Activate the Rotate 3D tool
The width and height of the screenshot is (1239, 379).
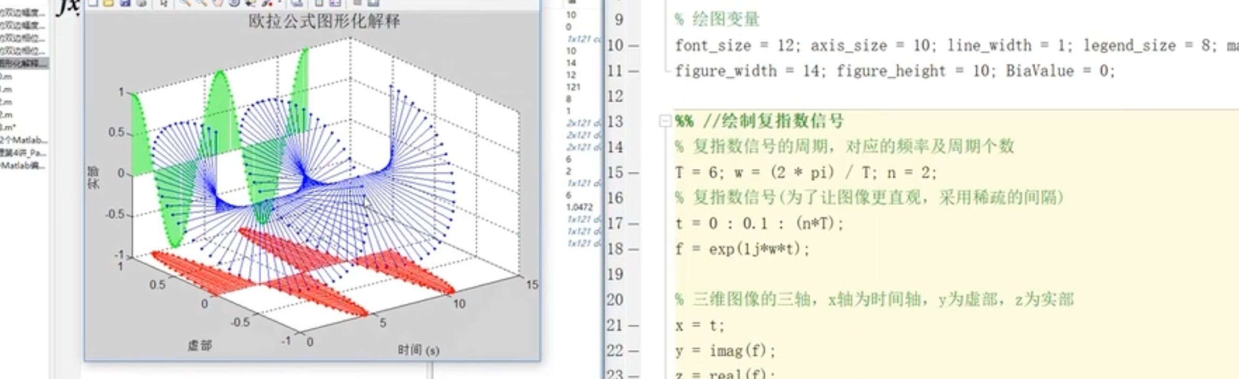coord(234,2)
